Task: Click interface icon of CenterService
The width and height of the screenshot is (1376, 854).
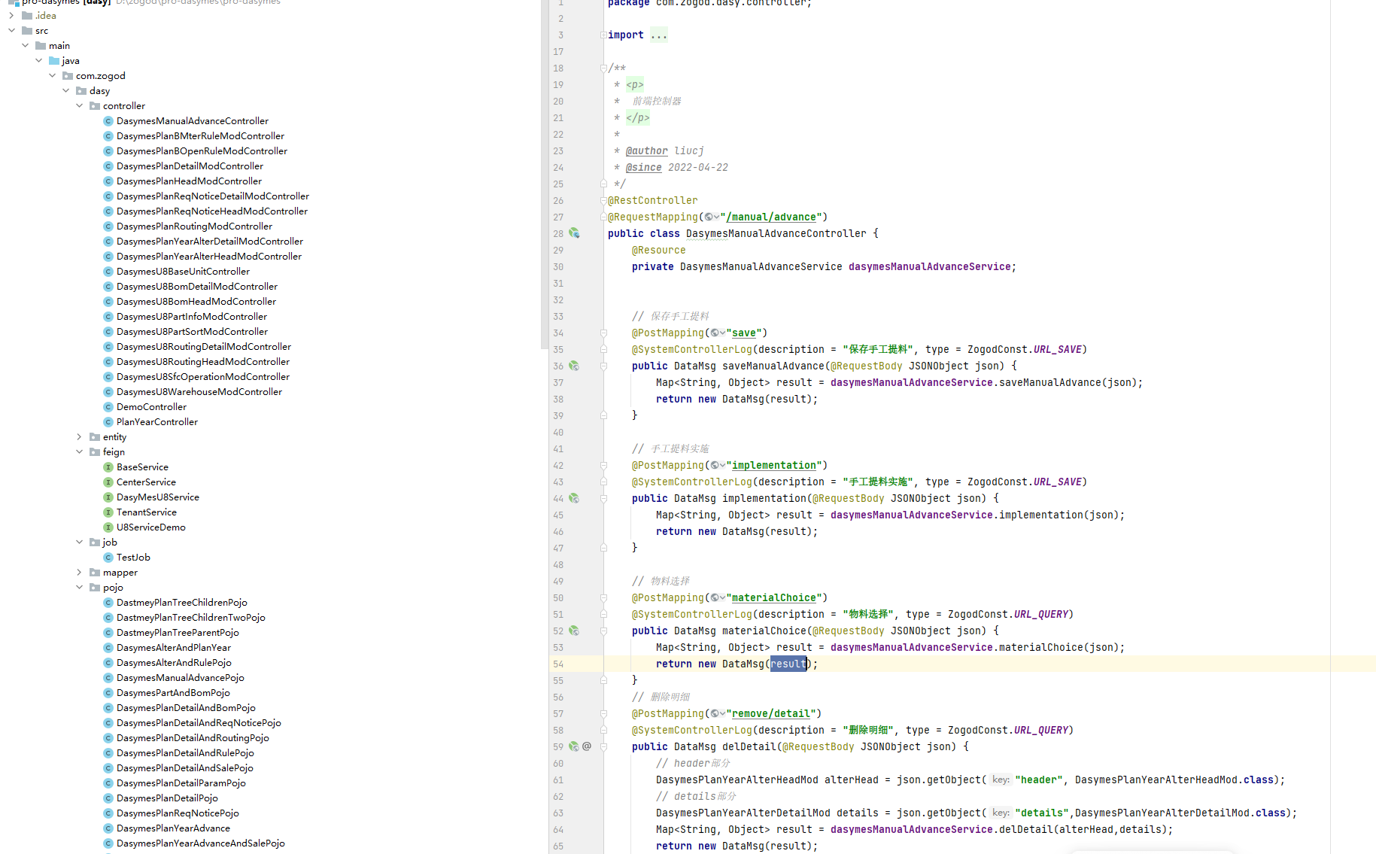Action: pyautogui.click(x=108, y=482)
